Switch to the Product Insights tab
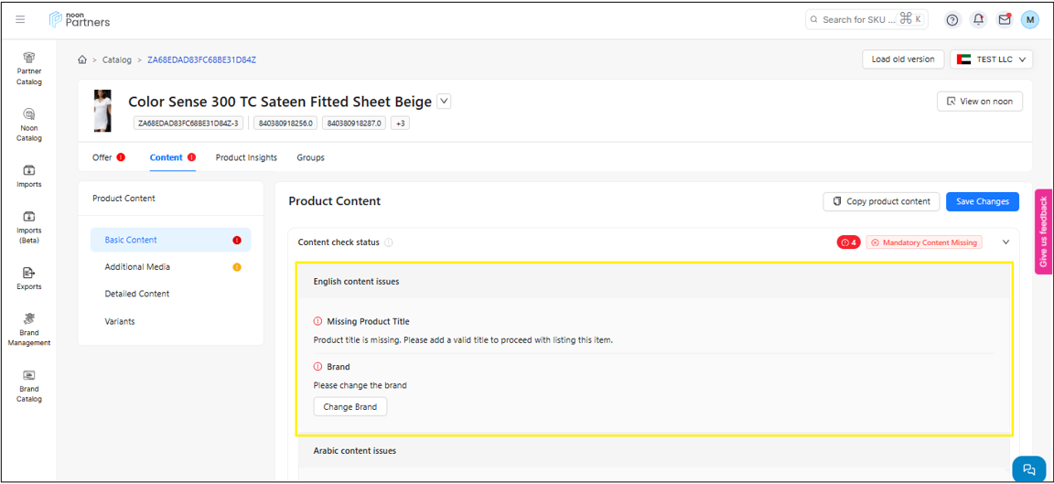This screenshot has width=1054, height=484. [x=246, y=157]
